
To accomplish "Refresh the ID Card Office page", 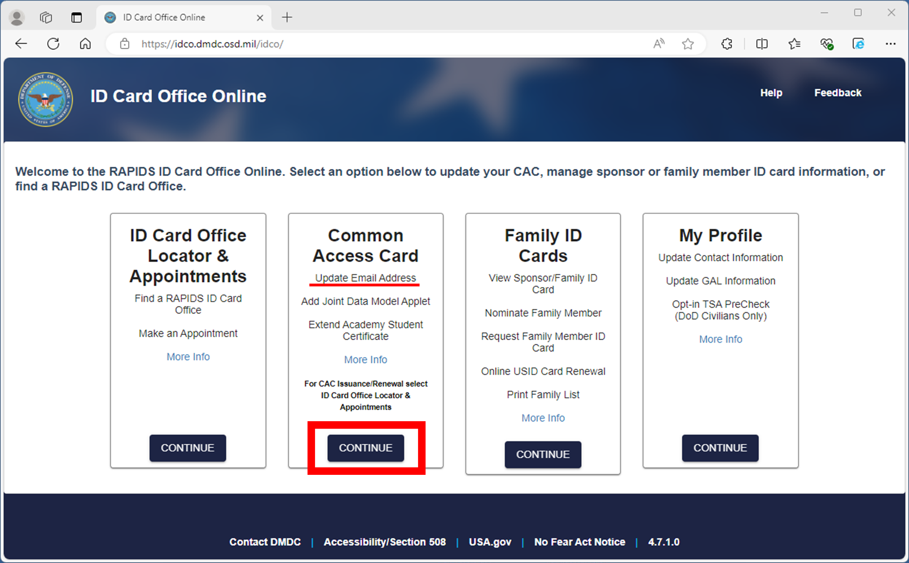I will pos(53,43).
